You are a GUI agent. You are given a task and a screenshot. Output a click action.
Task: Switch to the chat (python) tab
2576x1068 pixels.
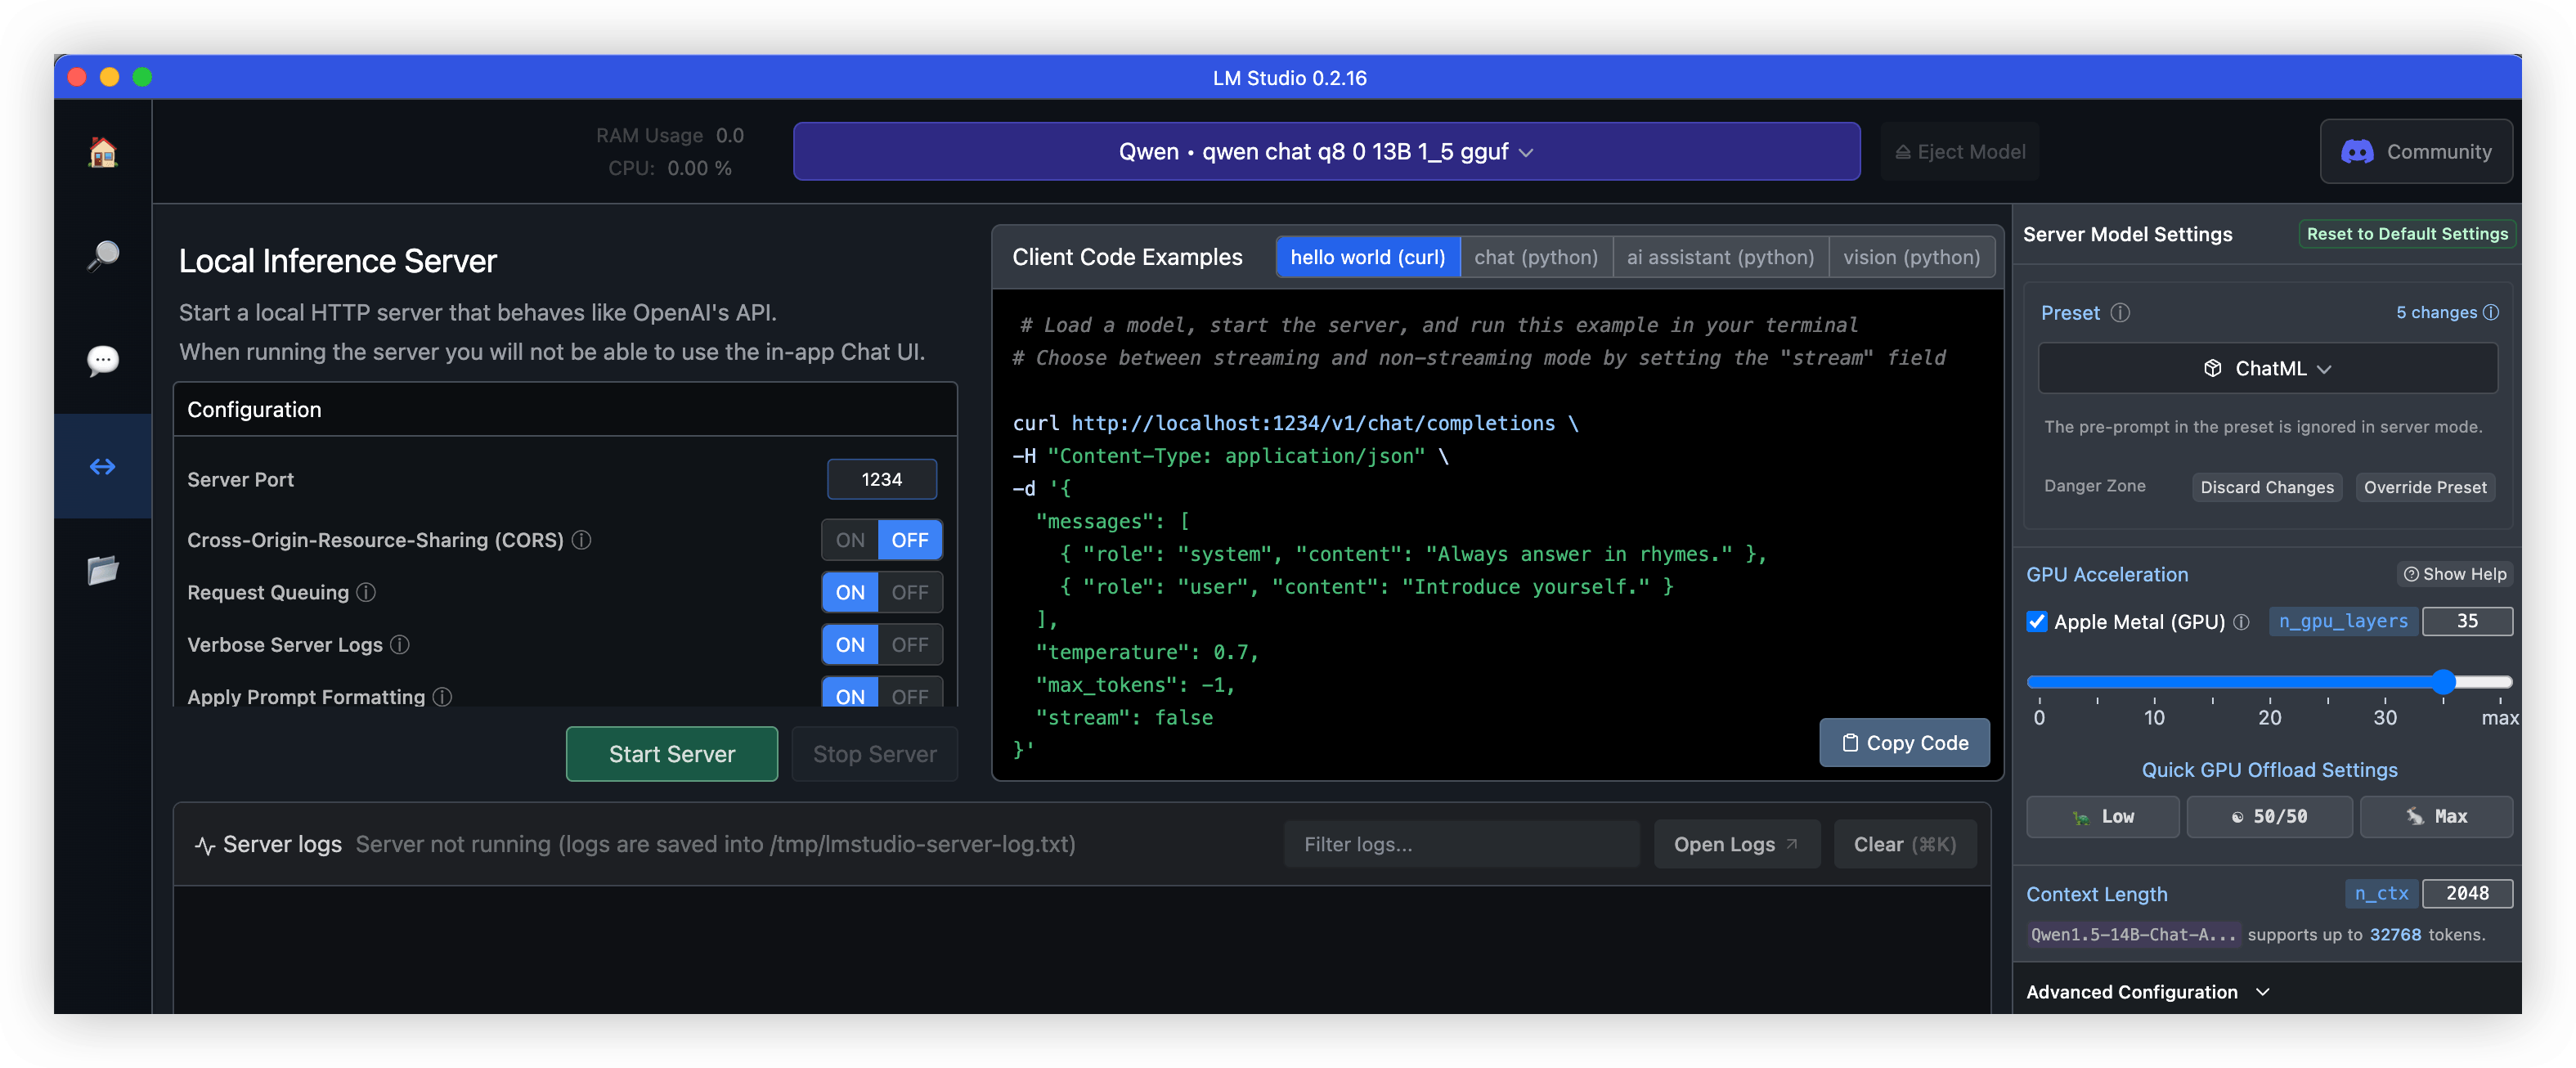click(1536, 257)
